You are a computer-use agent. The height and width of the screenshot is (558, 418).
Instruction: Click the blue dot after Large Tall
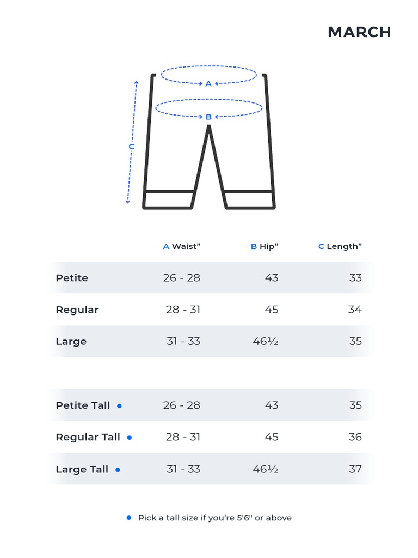point(118,469)
